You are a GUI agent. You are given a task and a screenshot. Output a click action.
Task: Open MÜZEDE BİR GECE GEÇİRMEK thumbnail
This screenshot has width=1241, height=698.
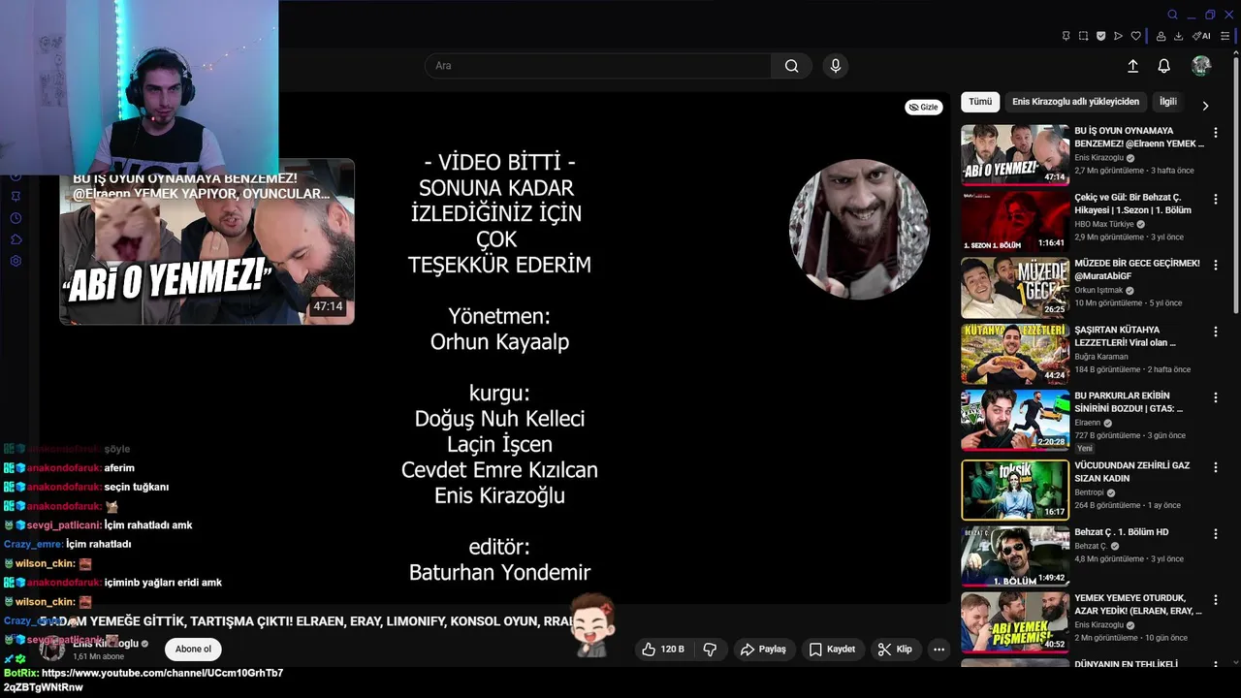(x=1015, y=287)
